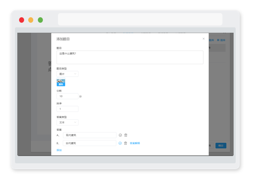The width and height of the screenshot is (254, 177).
Task: Open the 答案解释 link
Action: [x=135, y=143]
